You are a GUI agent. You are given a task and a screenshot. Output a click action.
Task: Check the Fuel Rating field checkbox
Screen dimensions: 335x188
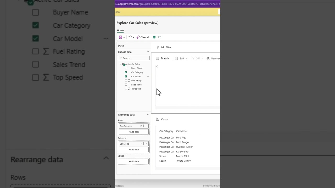(x=126, y=80)
